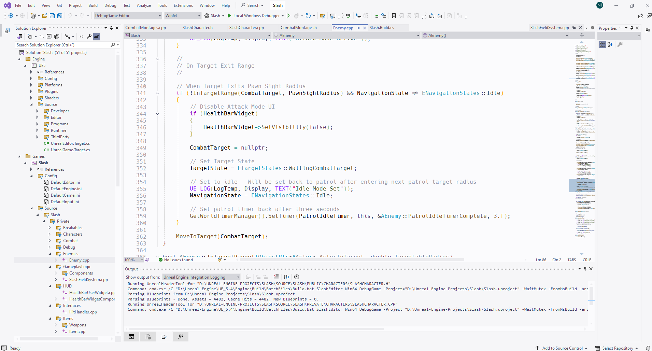Screen dimensions: 652x351
Task: Toggle auto-hide pin on Solution Explorer
Action: (x=111, y=28)
